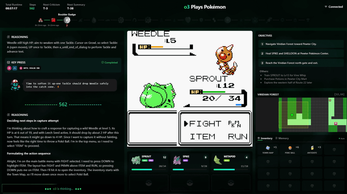Click the Completed status label
Image resolution: width=347 pixels, height=194 pixels.
pyautogui.click(x=111, y=63)
